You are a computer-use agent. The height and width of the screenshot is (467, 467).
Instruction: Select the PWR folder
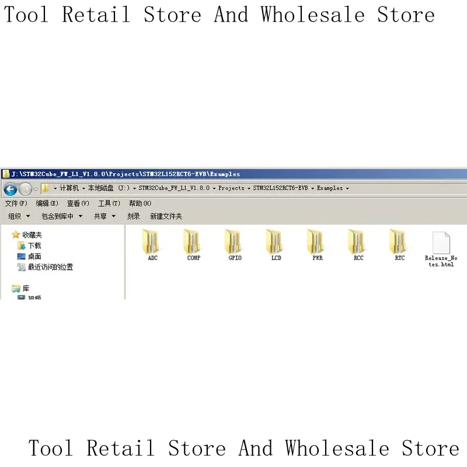point(317,245)
